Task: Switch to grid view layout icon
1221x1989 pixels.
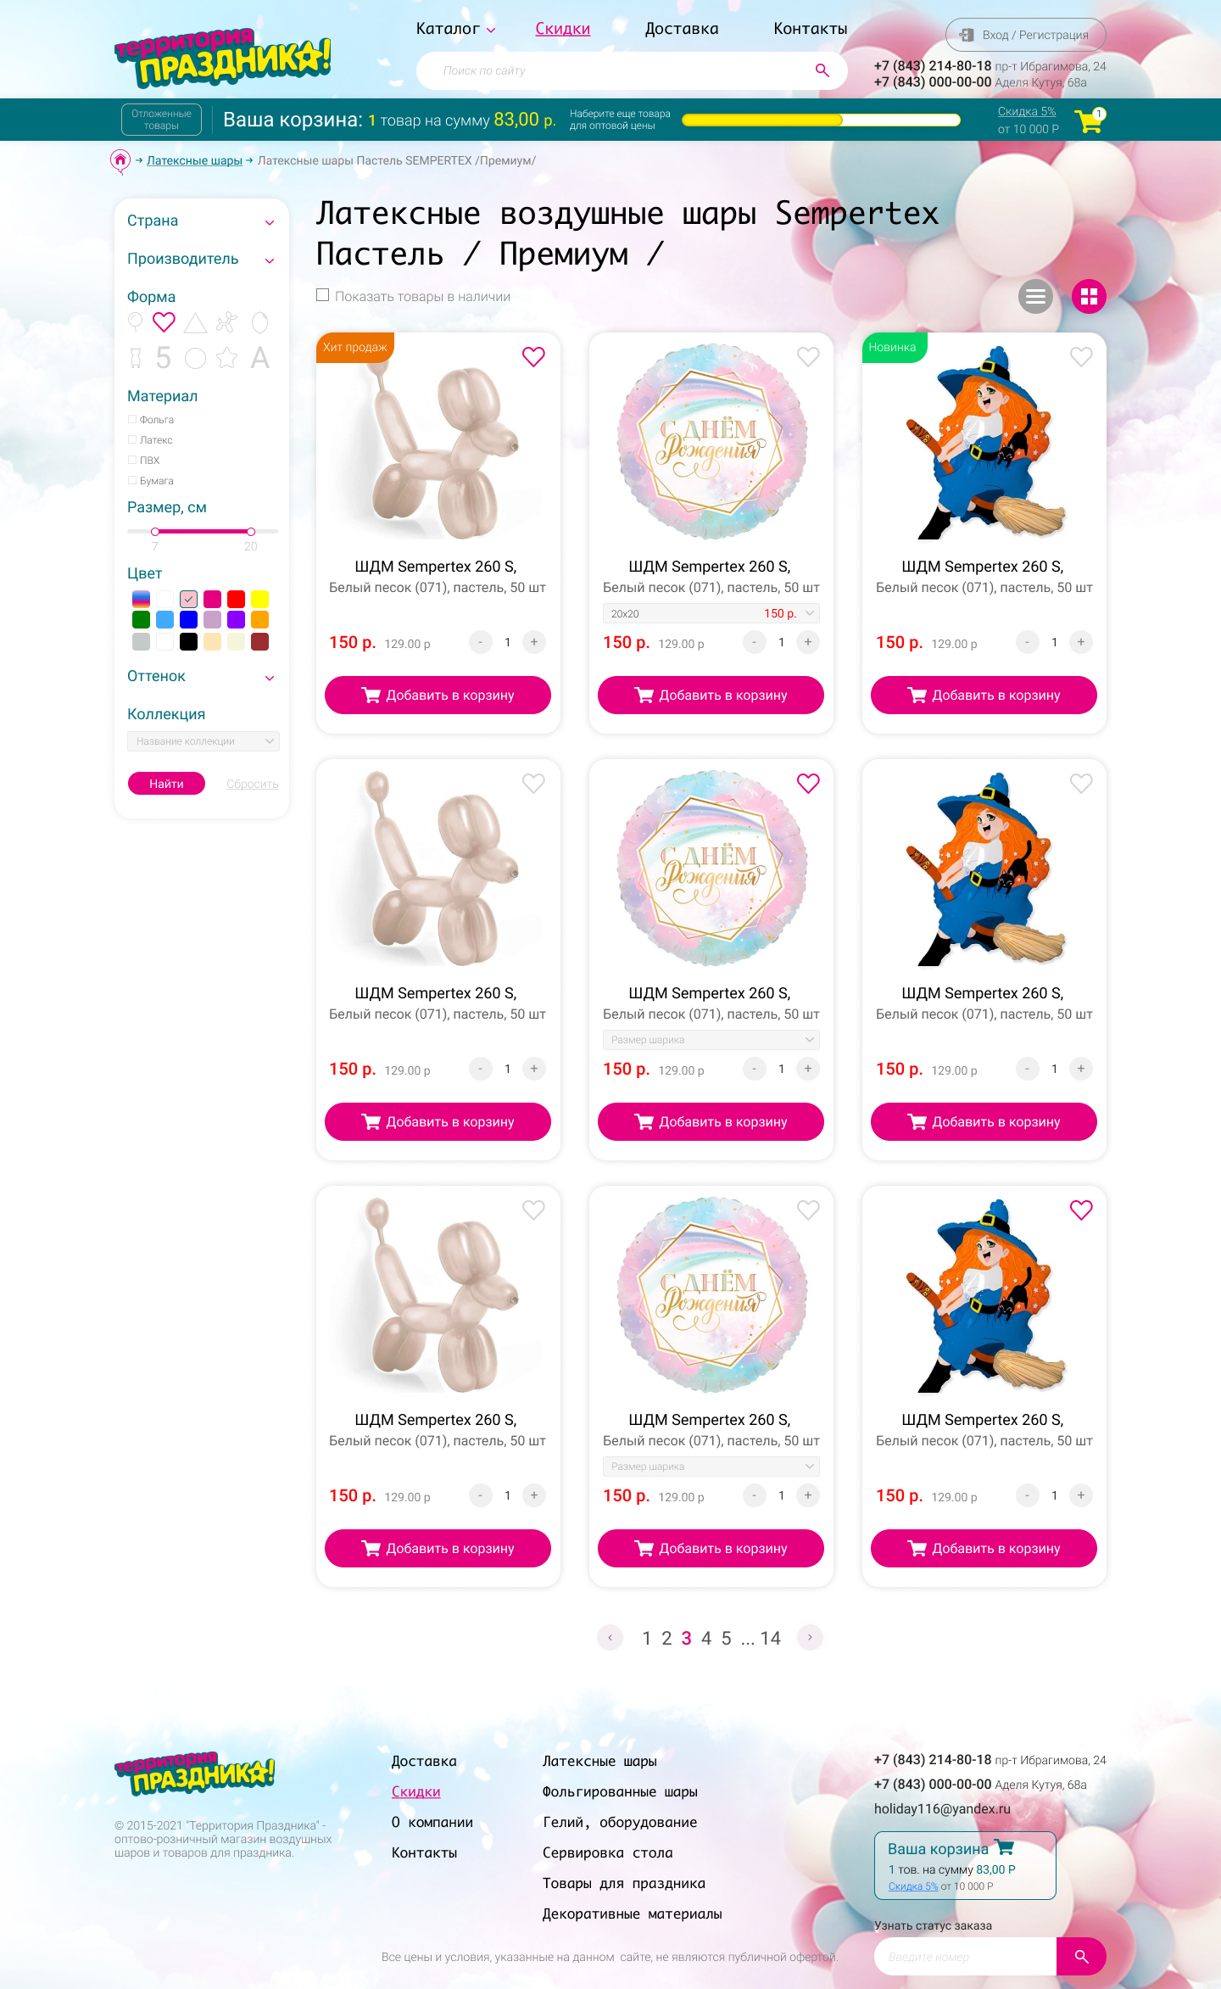Action: 1089,296
